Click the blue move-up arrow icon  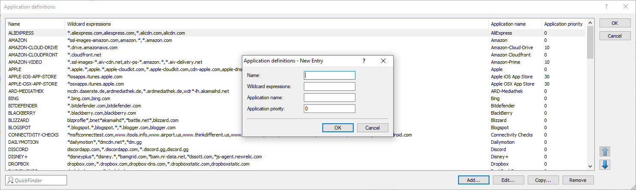(605, 151)
